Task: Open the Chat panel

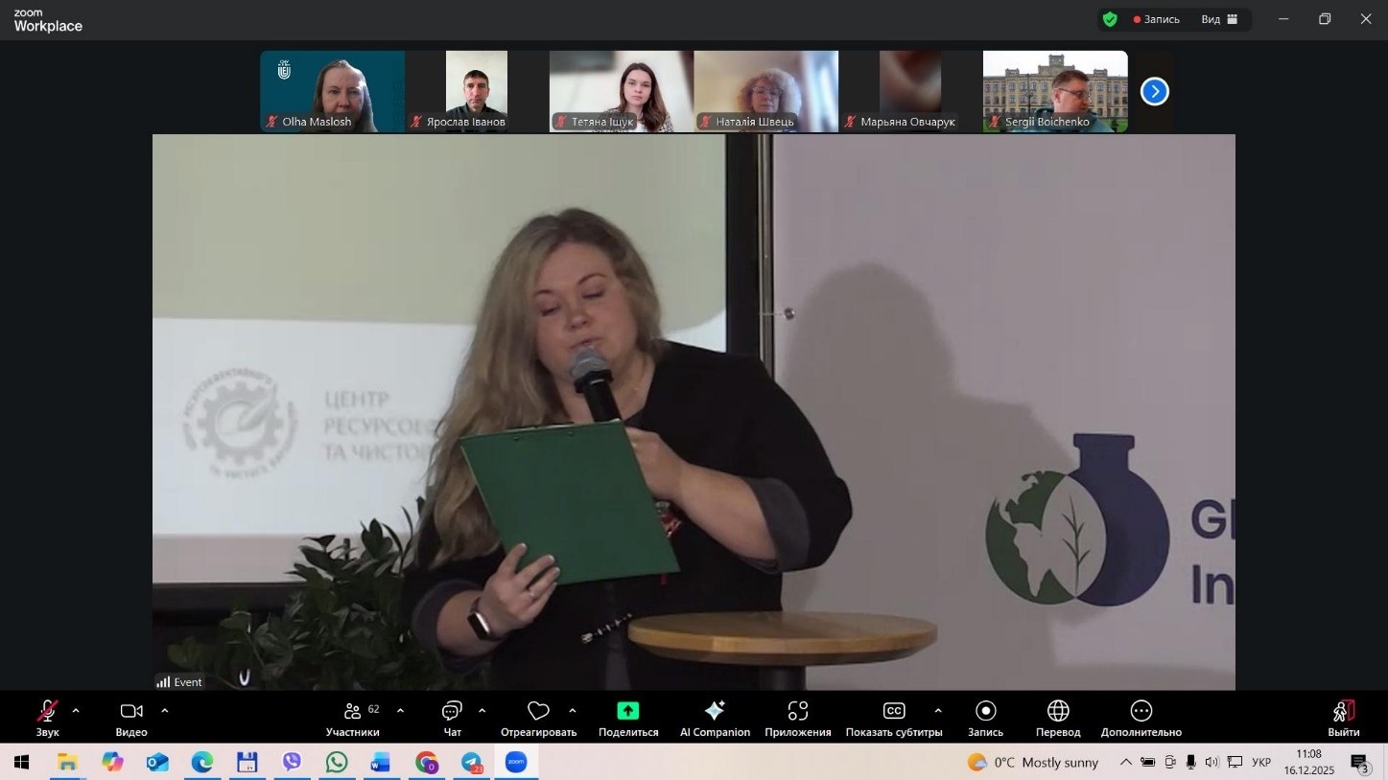Action: click(x=452, y=711)
